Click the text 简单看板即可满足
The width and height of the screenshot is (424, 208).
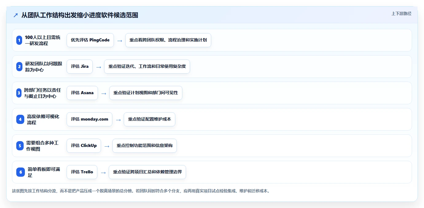tap(44, 172)
